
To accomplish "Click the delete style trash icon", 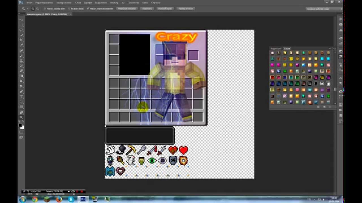I will 330,107.
